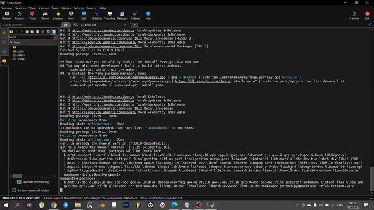
Task: Open Microsoft Edge from the taskbar
Action: point(174,205)
